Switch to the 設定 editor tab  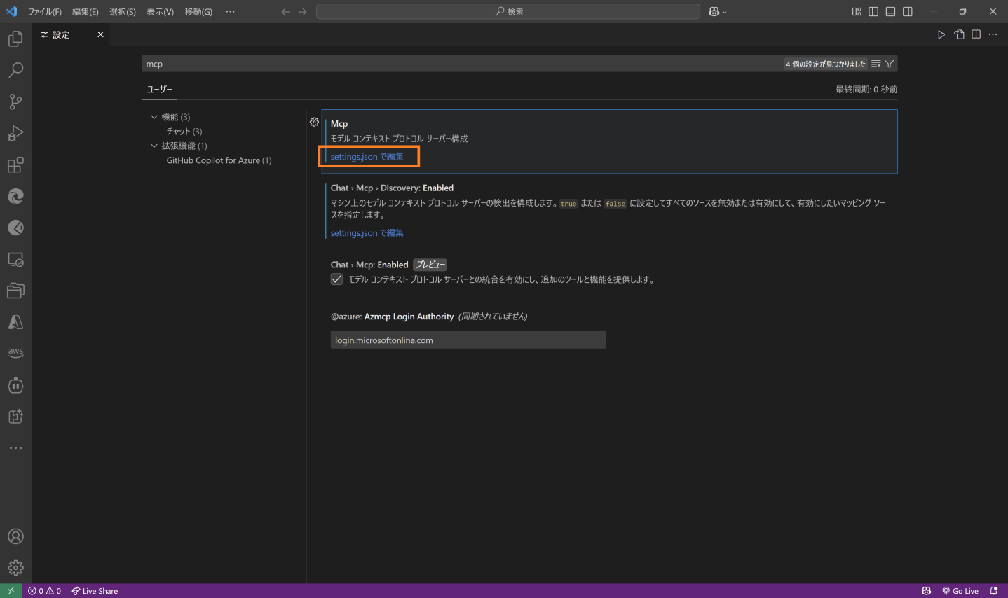point(61,34)
